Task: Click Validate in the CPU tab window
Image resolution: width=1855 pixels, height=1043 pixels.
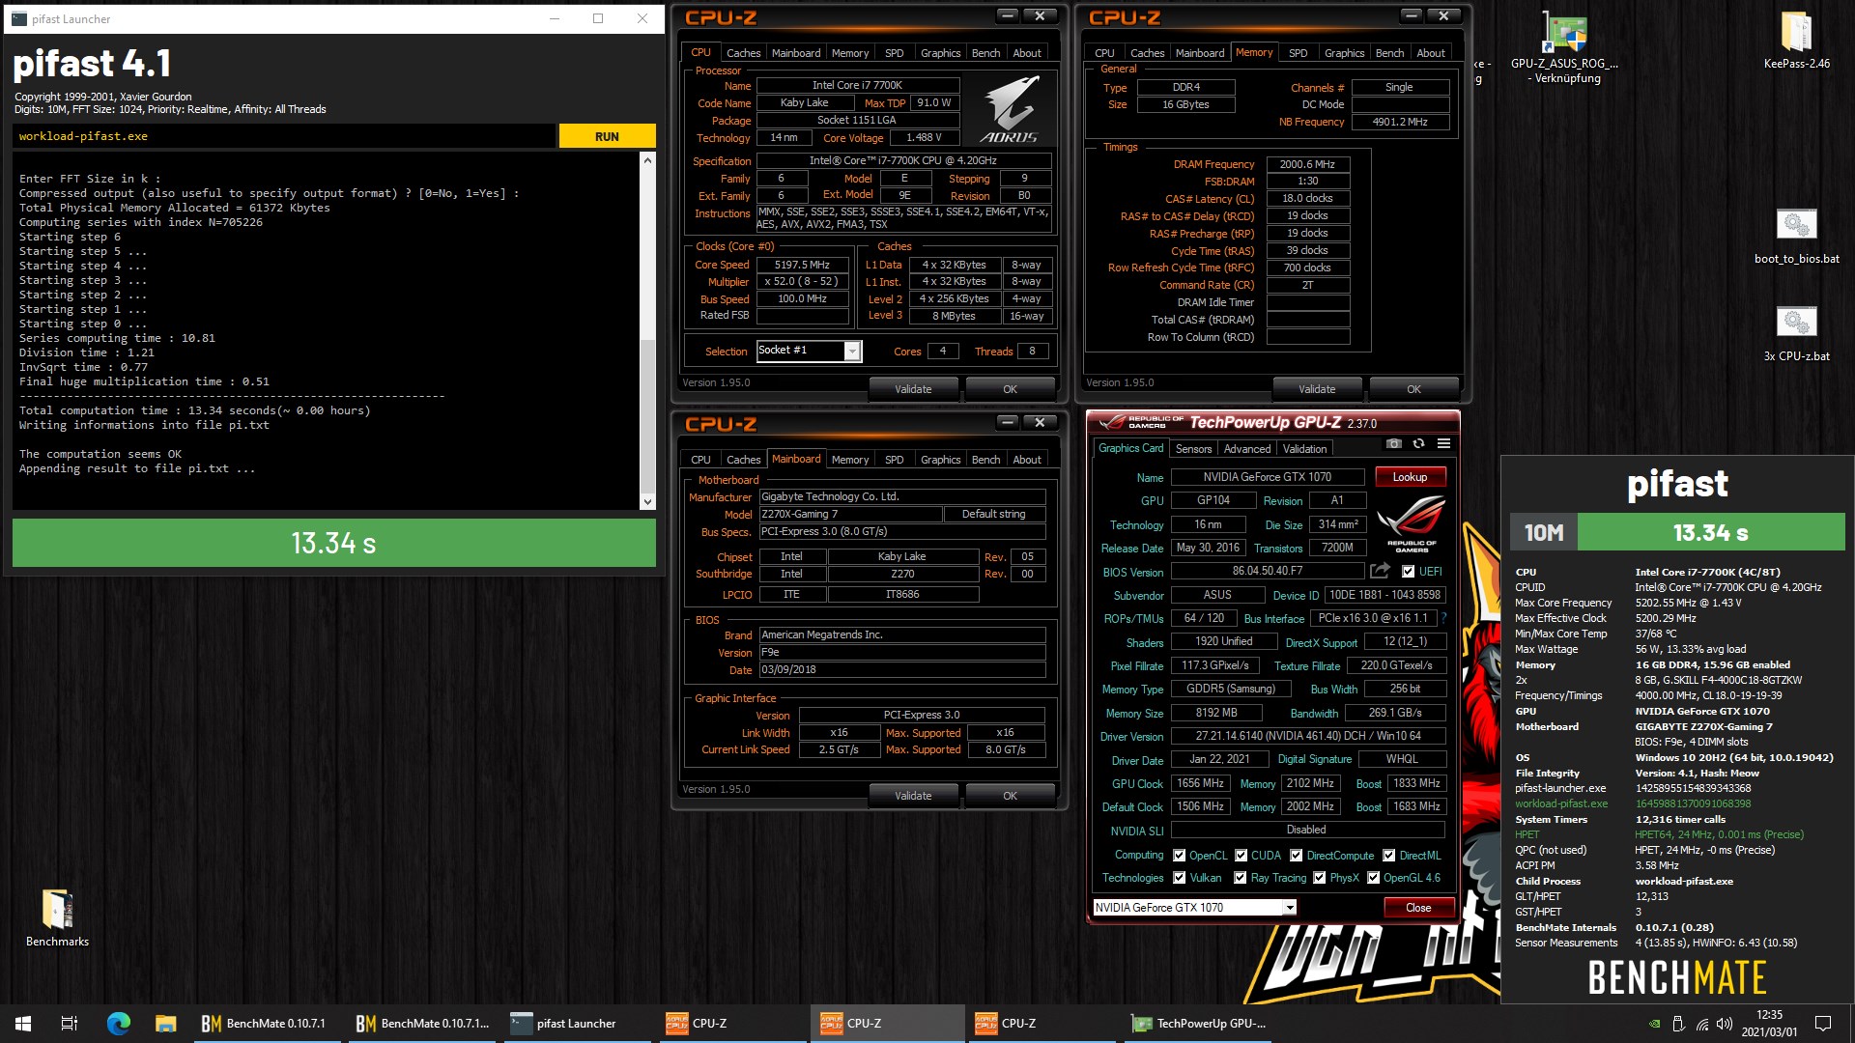Action: pos(913,389)
